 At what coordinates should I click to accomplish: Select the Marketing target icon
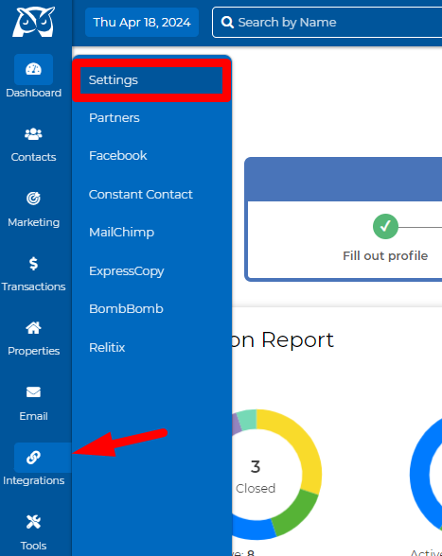pyautogui.click(x=33, y=199)
